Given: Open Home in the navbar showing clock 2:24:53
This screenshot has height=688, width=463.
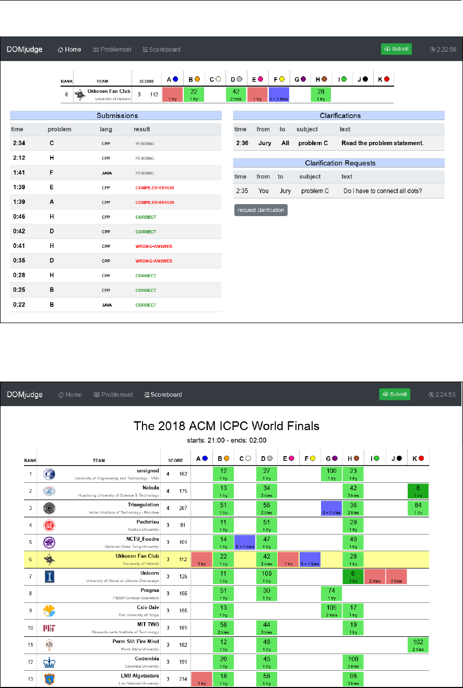Looking at the screenshot, I should coord(70,395).
